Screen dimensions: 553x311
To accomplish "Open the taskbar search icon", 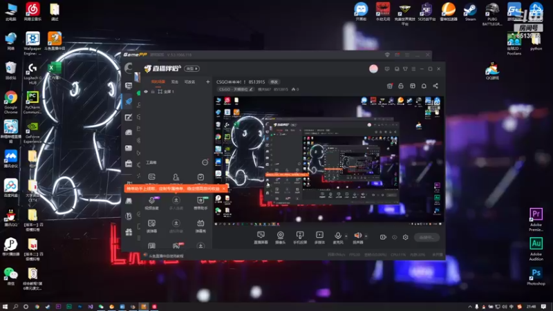I will 15,307.
